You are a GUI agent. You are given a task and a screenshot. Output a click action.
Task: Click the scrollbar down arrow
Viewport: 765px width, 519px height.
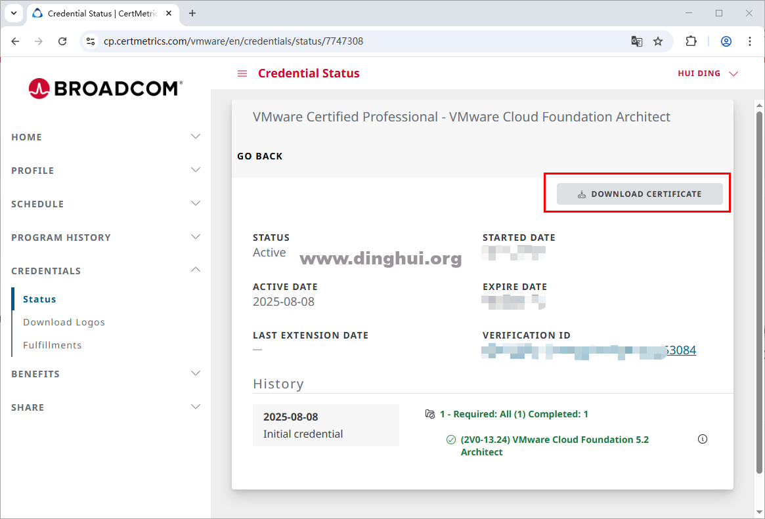(759, 512)
